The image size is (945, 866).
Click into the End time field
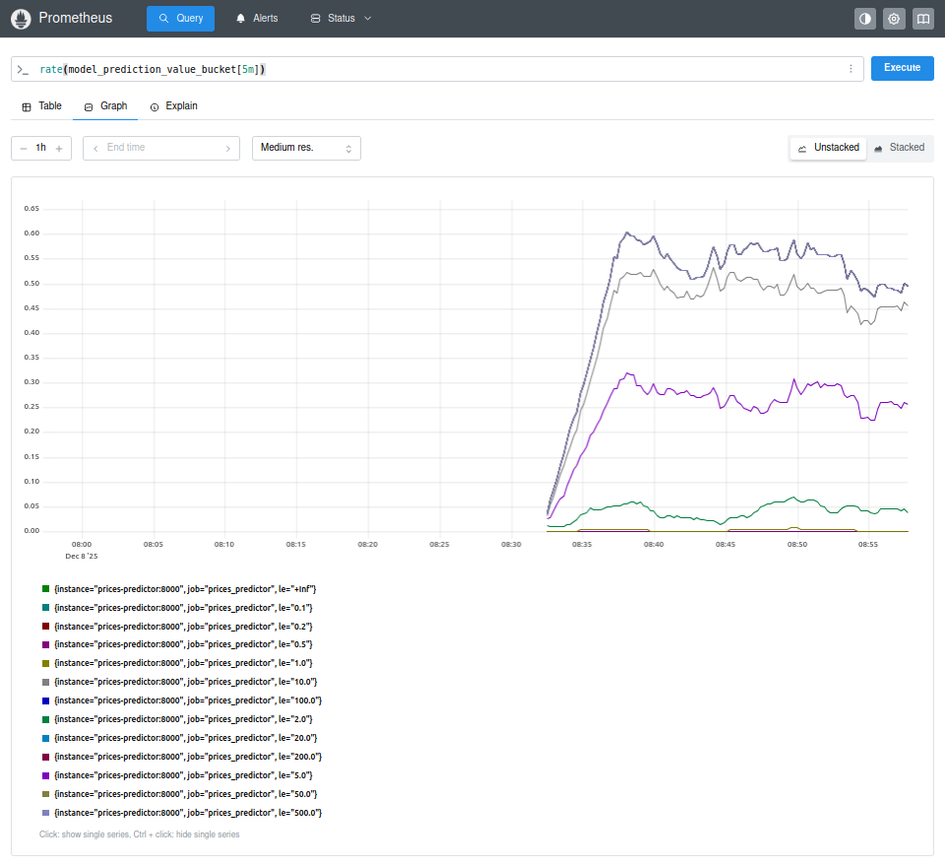[162, 148]
